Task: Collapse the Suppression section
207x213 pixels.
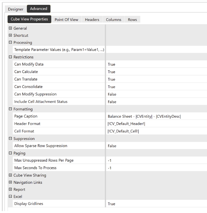Action: tap(10, 139)
